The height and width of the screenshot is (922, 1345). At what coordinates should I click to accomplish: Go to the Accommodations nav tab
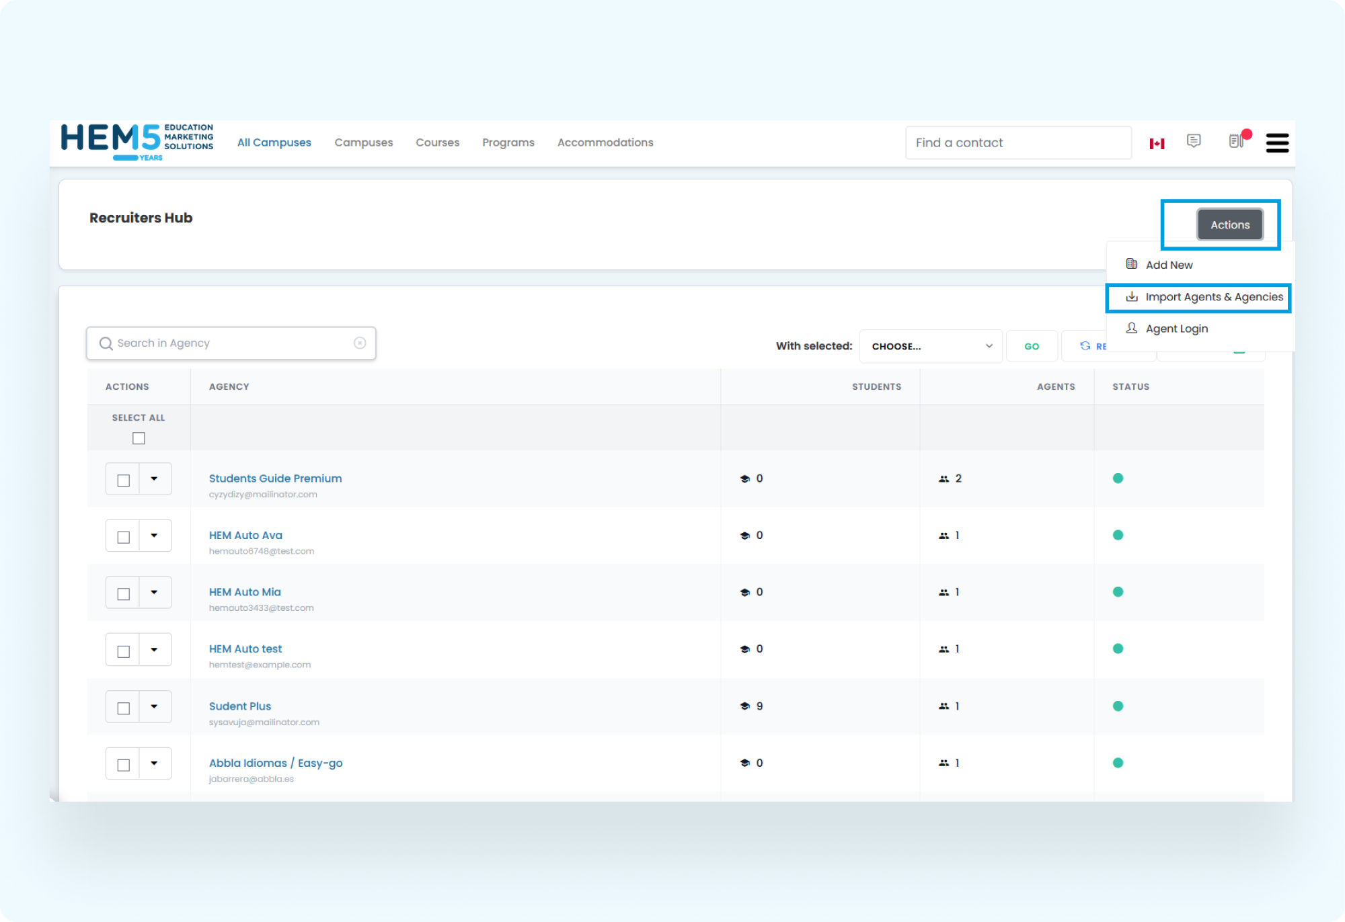(605, 142)
